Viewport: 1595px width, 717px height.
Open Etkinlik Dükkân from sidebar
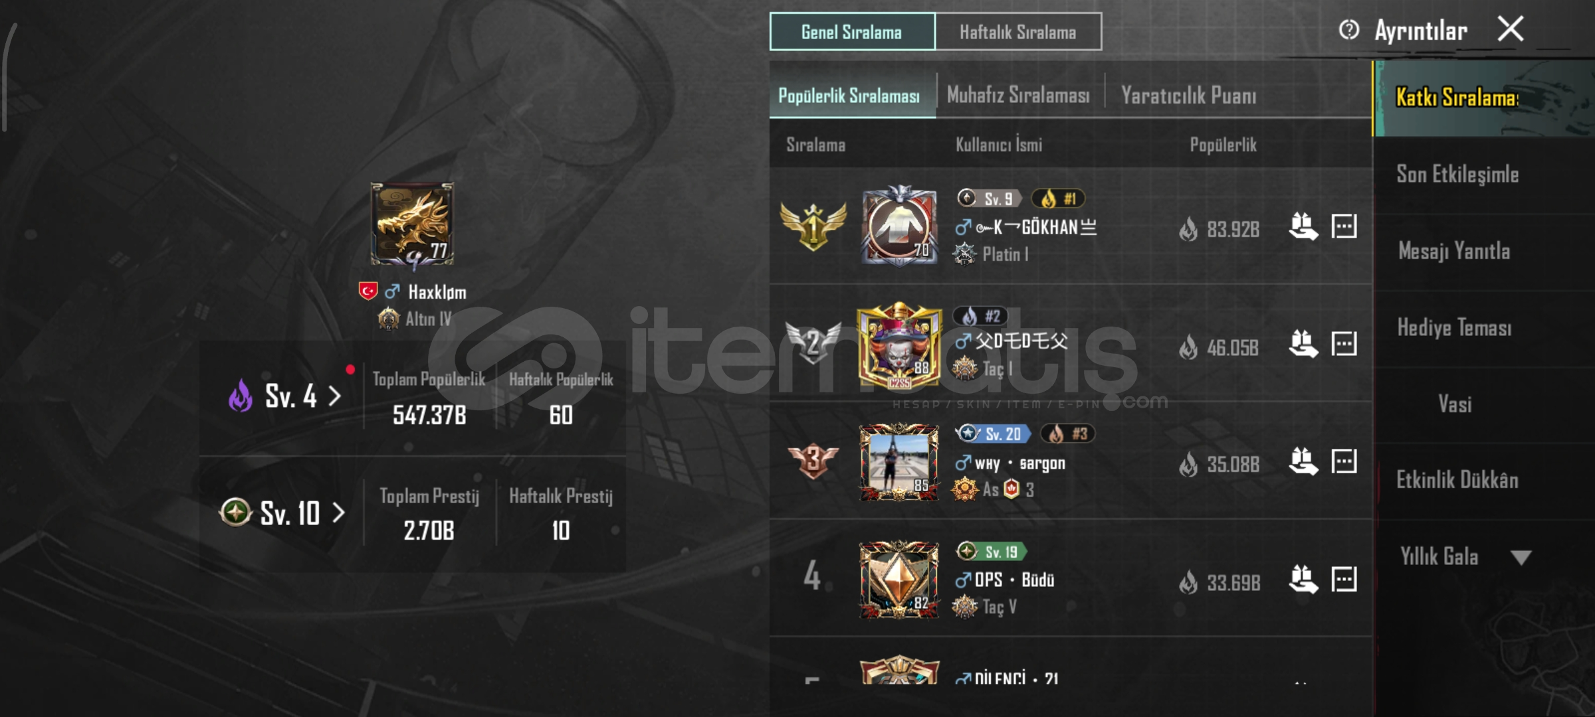[x=1457, y=480]
